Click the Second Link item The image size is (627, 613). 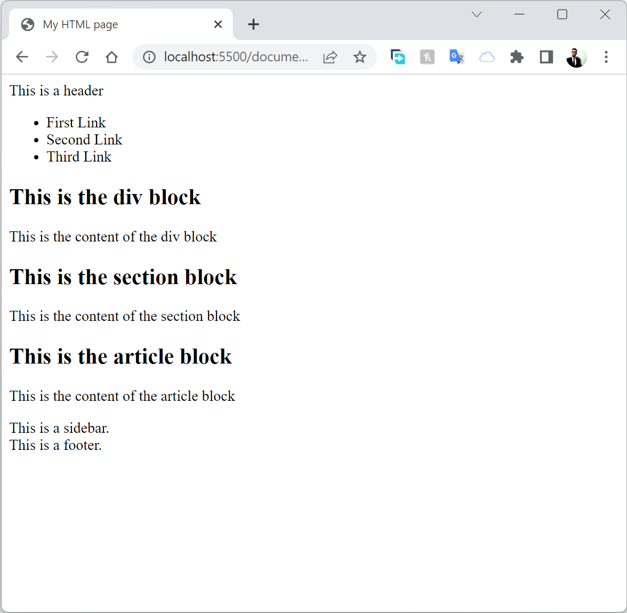click(x=84, y=140)
